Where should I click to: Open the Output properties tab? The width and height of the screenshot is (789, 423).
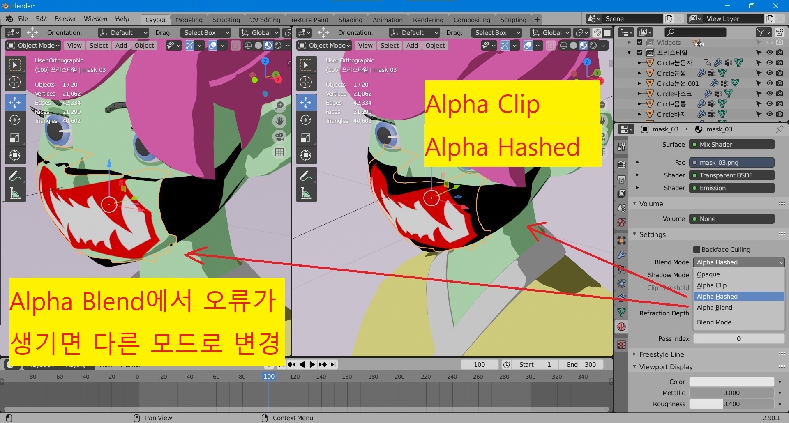coord(621,179)
